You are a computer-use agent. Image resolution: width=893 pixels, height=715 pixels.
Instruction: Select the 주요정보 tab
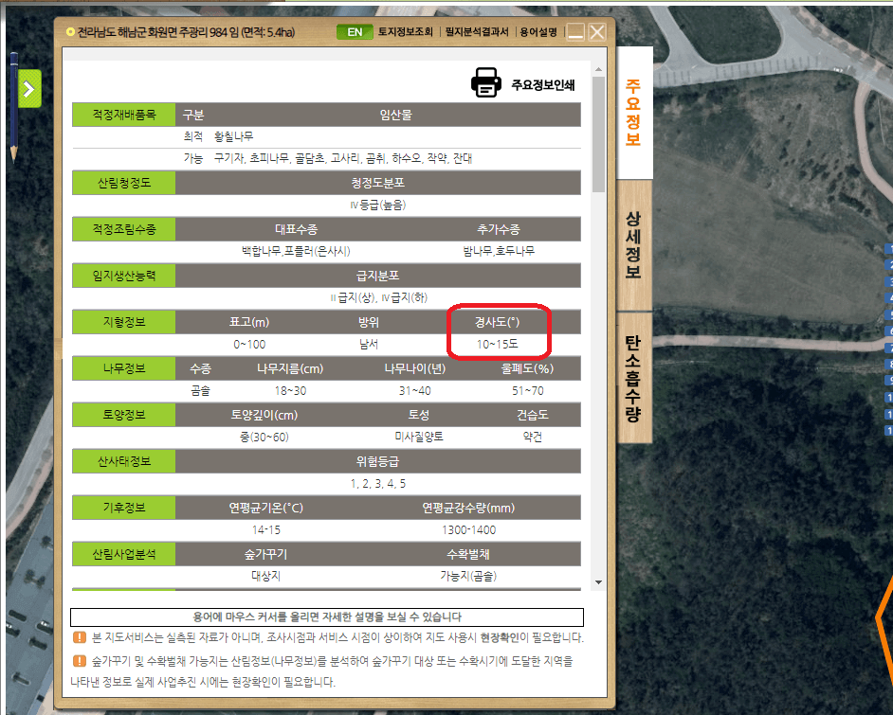[633, 110]
